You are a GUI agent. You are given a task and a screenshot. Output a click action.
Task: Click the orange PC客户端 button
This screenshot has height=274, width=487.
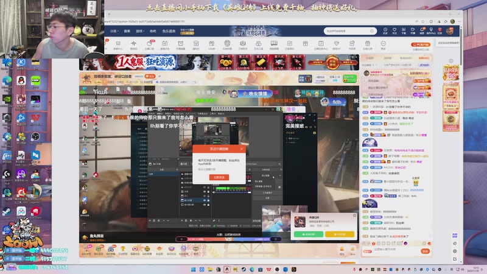tap(421, 44)
